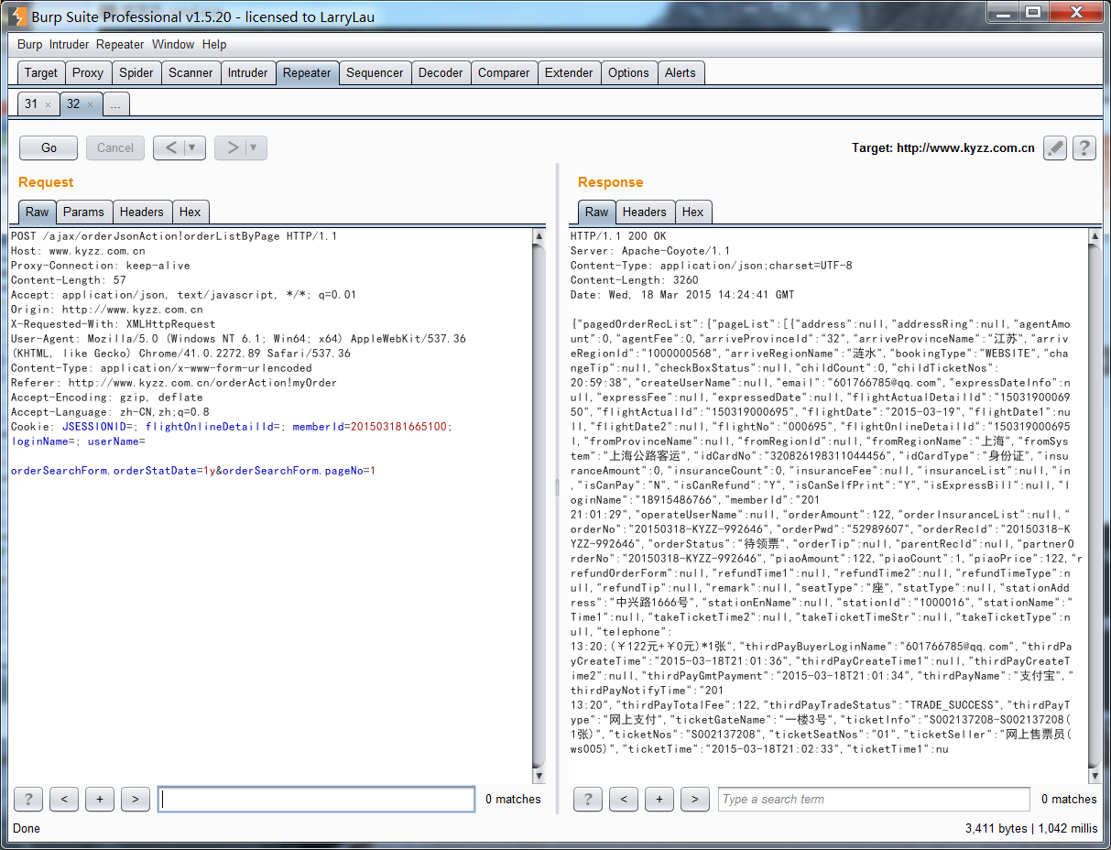Open the request search help button
Viewport: 1111px width, 850px height.
pos(28,800)
